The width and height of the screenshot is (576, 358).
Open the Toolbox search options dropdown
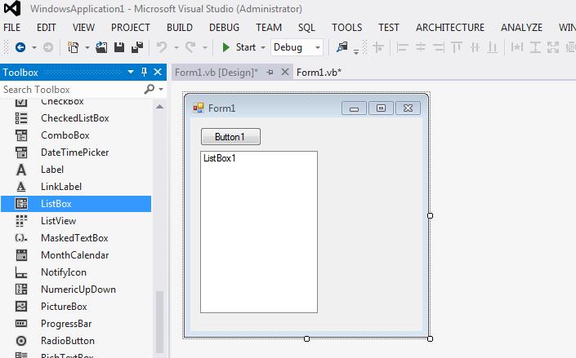click(x=161, y=90)
